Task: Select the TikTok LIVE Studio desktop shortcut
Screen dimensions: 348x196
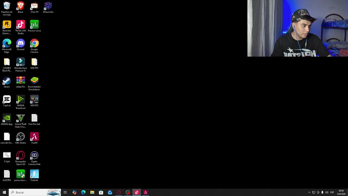Action: (x=21, y=27)
